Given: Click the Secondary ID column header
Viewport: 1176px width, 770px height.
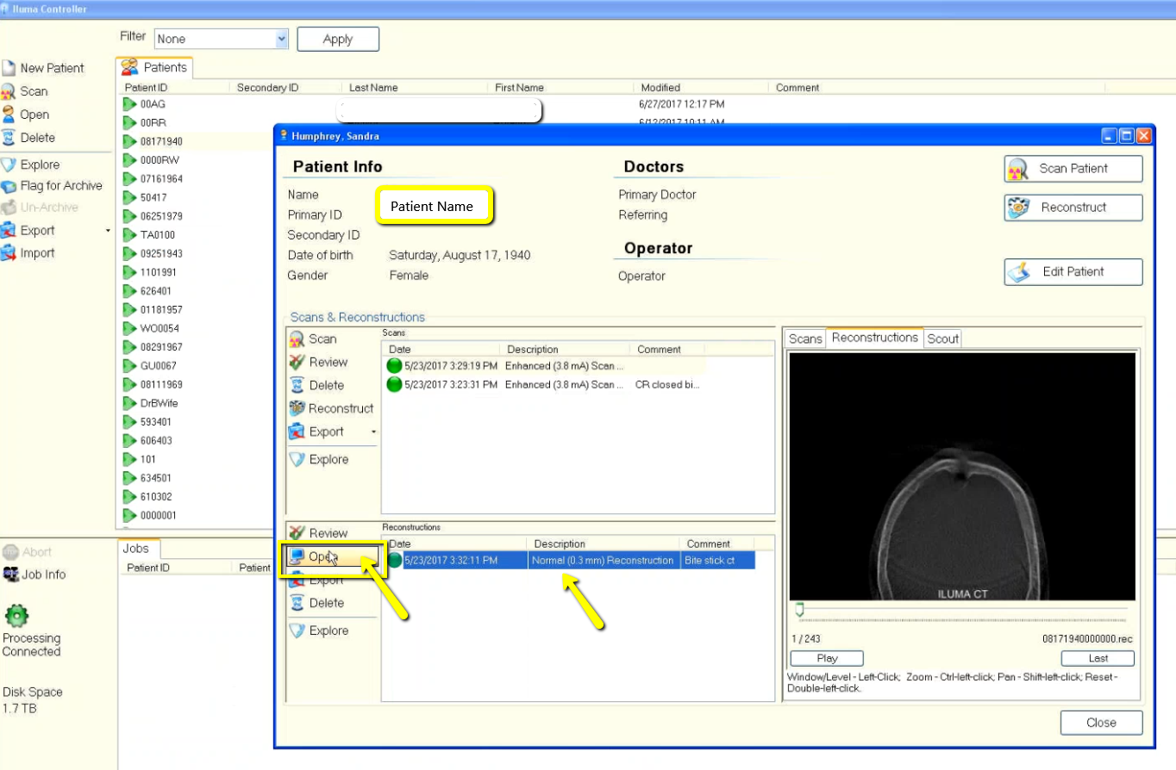Looking at the screenshot, I should 286,88.
